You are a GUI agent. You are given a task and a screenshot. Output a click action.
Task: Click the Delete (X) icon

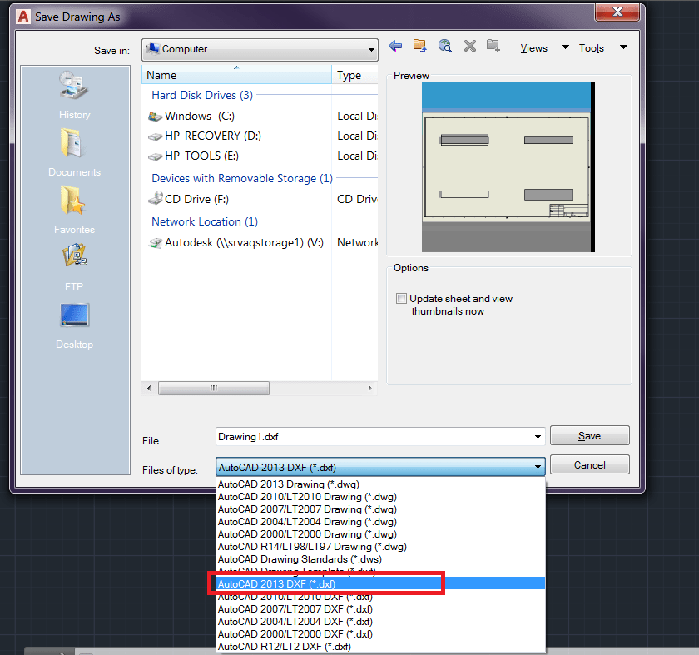469,47
